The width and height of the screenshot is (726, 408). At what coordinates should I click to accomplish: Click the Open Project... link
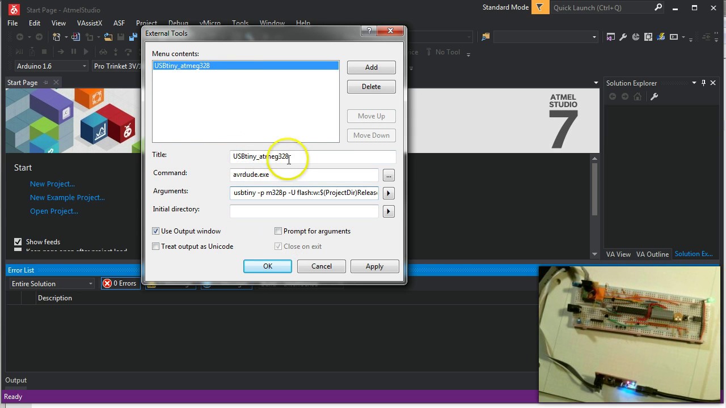(54, 211)
